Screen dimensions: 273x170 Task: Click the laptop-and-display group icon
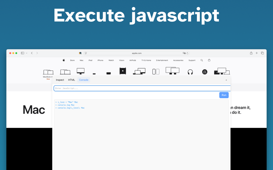point(139,71)
